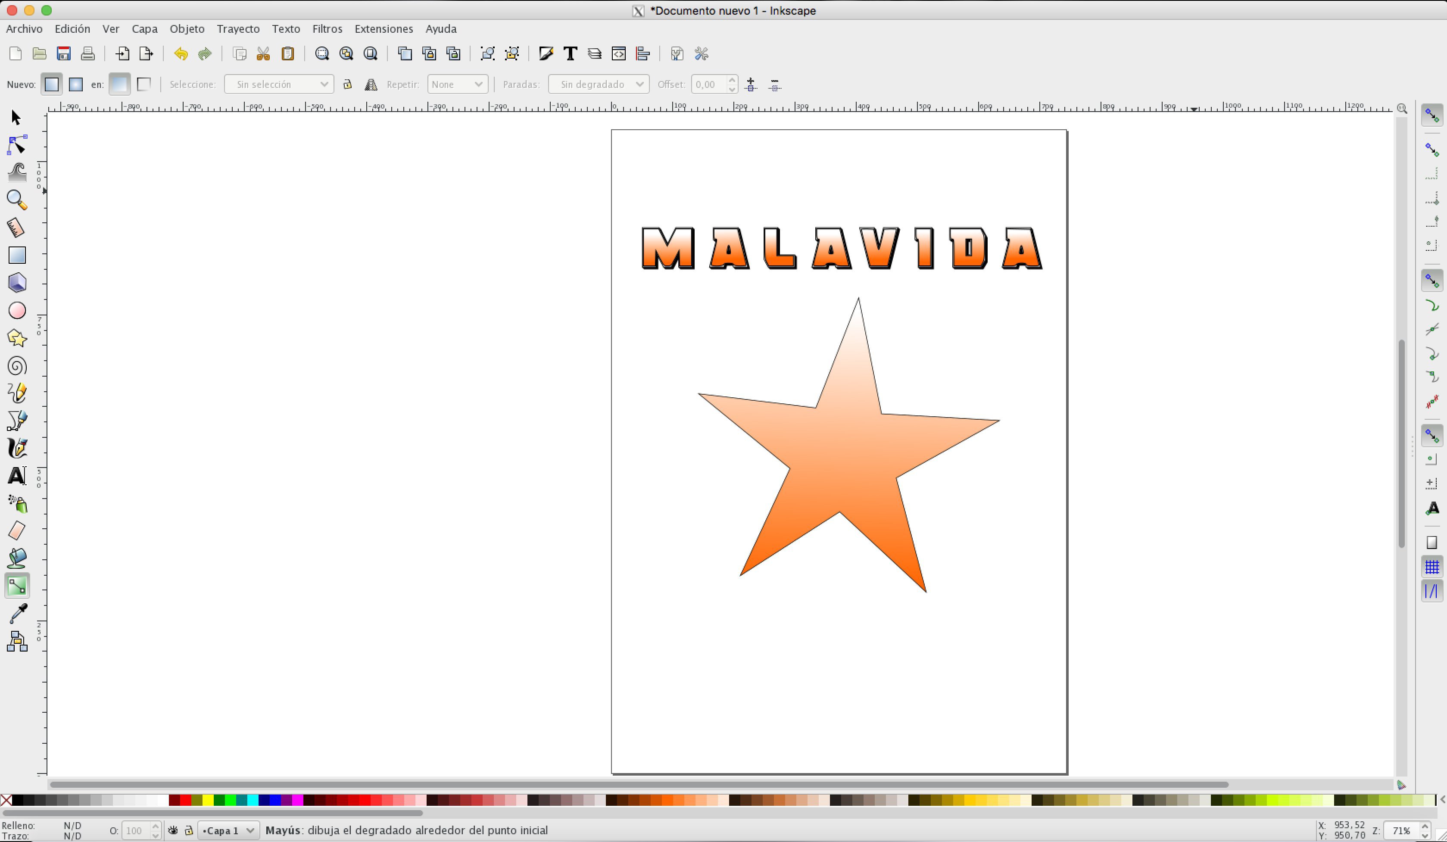Screen dimensions: 1447x842
Task: Click the opacity value field
Action: (x=137, y=830)
